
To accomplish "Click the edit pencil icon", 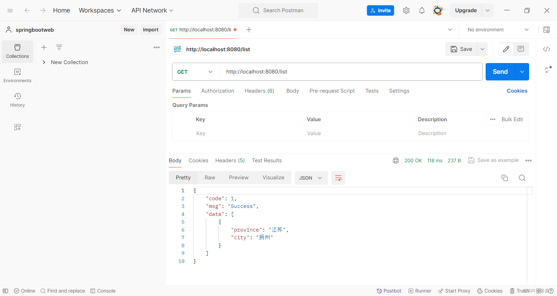I will 506,49.
